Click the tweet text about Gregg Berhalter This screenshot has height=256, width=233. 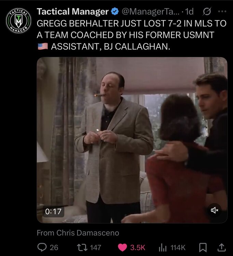point(132,35)
